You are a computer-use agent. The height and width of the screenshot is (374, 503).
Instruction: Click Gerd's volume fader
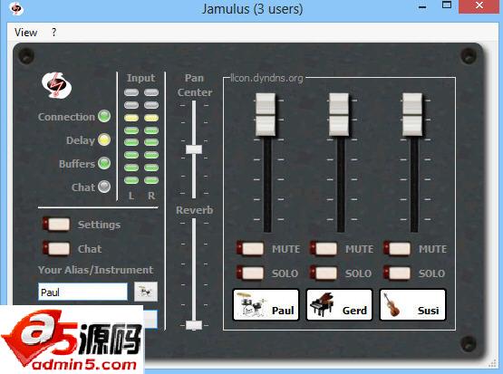click(339, 114)
